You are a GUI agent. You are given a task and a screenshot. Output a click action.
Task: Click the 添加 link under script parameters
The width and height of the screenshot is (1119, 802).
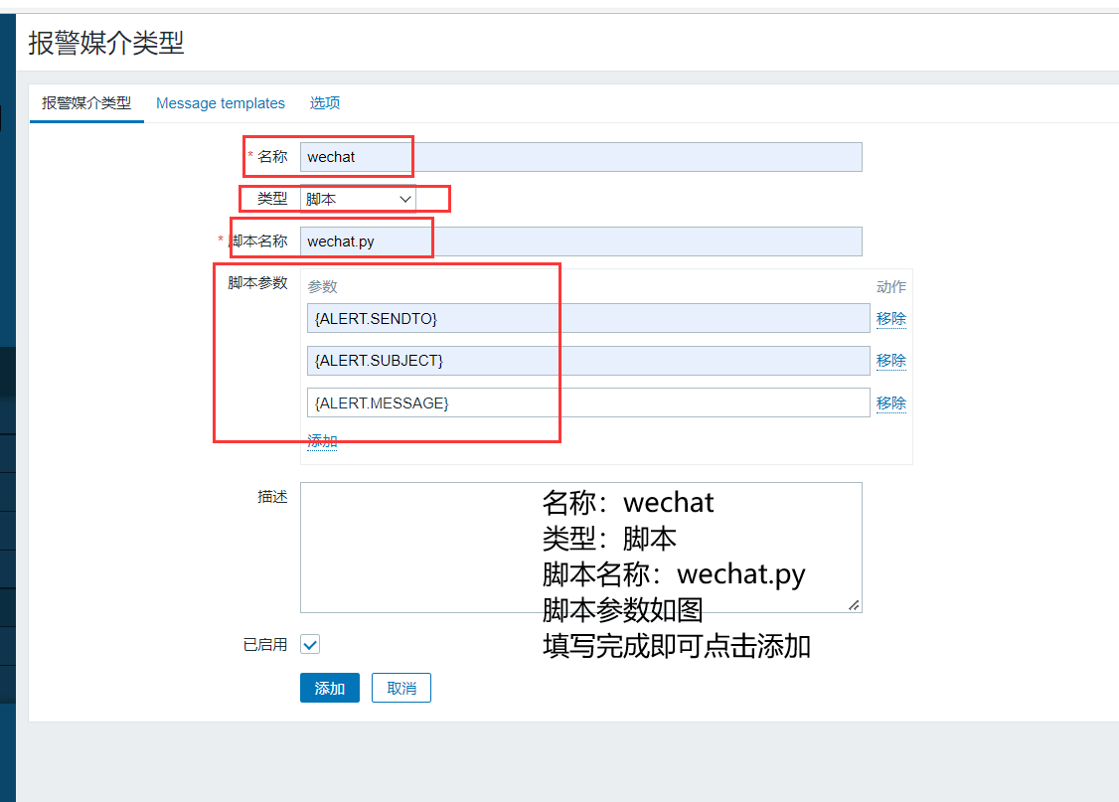click(322, 441)
